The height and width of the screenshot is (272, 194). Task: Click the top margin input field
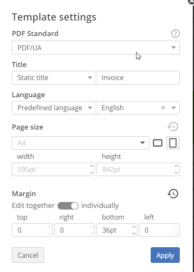32,230
